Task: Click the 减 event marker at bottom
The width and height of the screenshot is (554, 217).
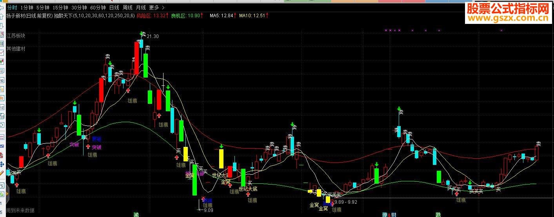Action: (x=136, y=214)
